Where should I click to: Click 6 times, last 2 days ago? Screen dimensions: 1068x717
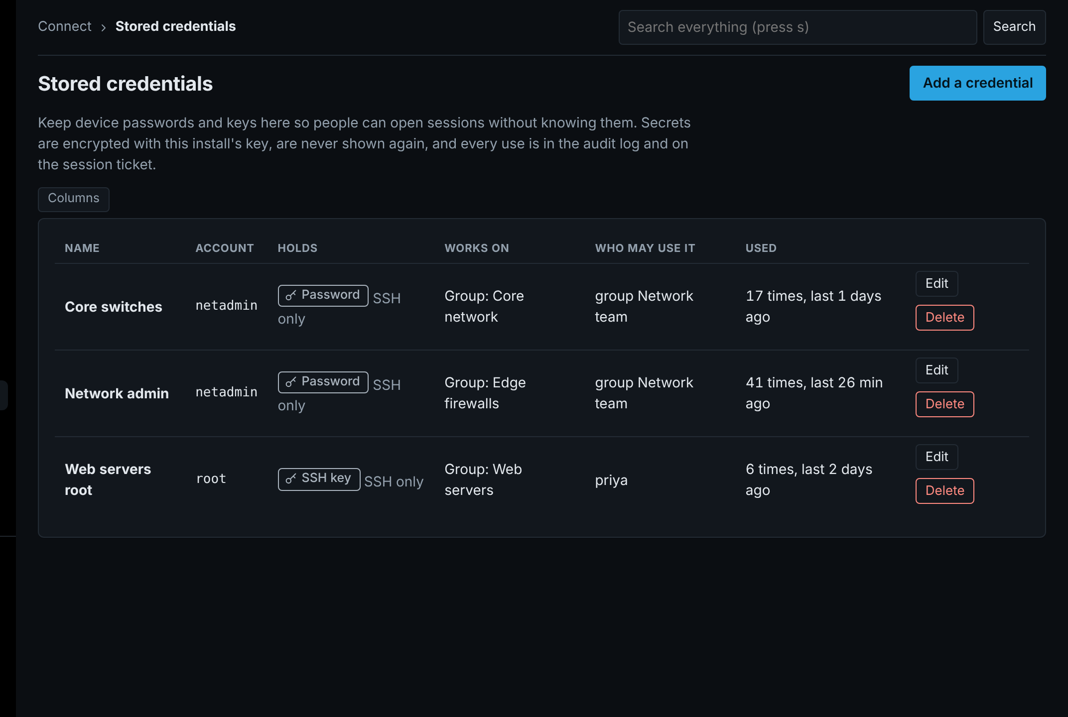coord(809,479)
